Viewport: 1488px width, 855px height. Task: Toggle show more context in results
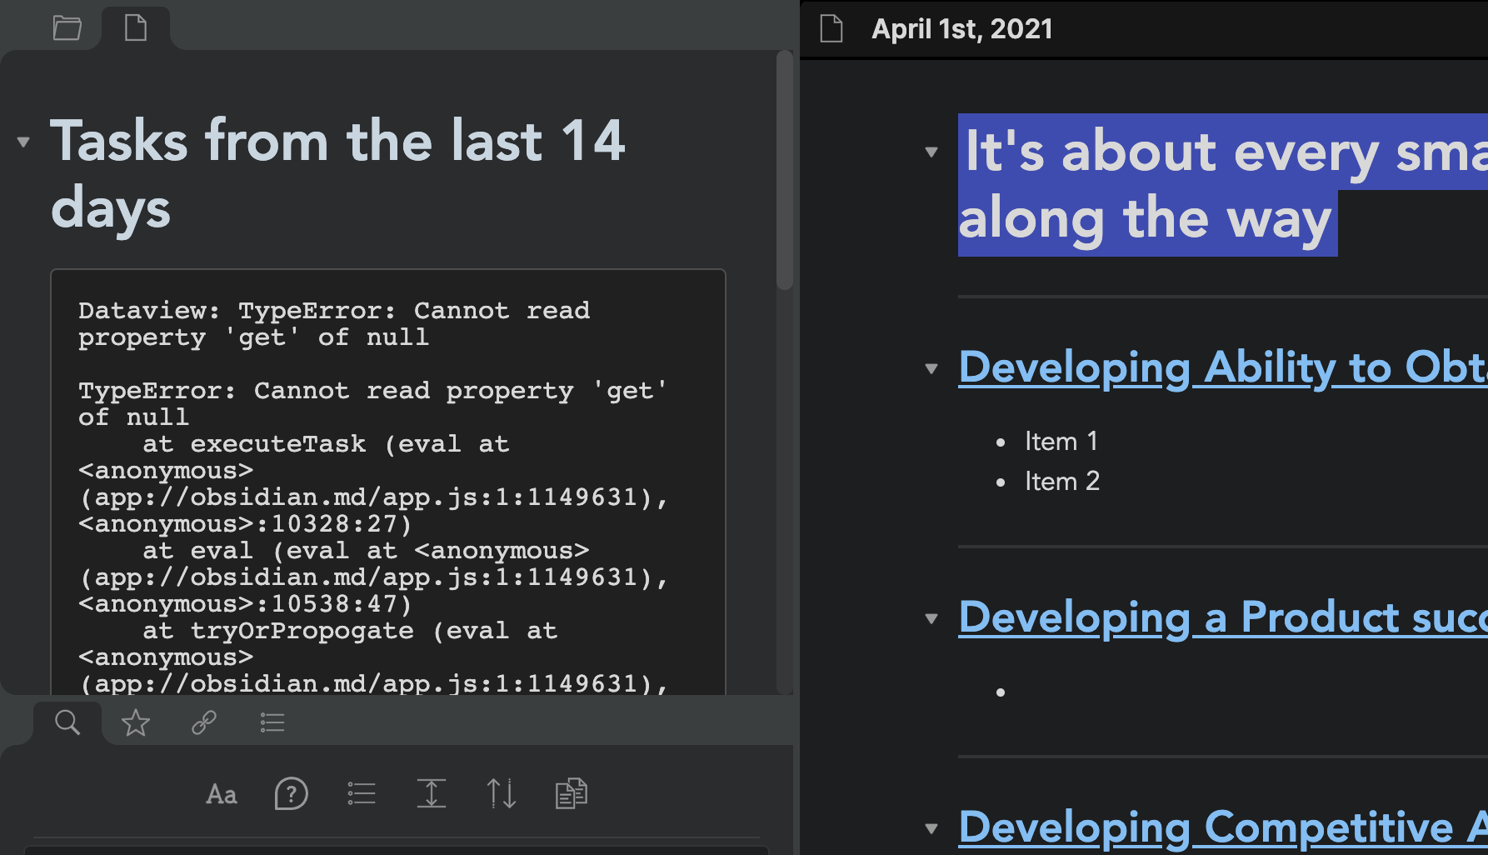431,793
